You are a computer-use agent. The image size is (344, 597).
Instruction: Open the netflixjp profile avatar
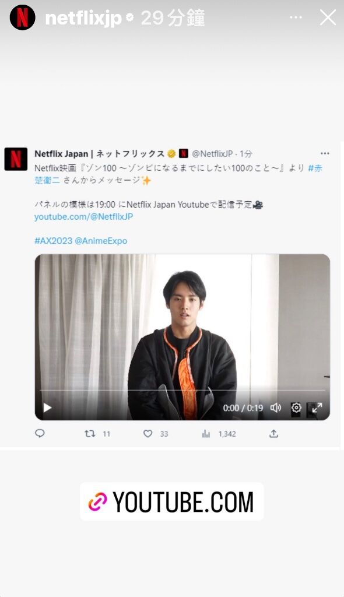23,17
